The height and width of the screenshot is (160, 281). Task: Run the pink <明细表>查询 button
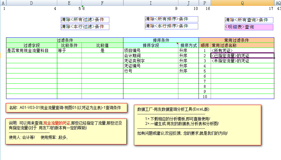pyautogui.click(x=249, y=27)
